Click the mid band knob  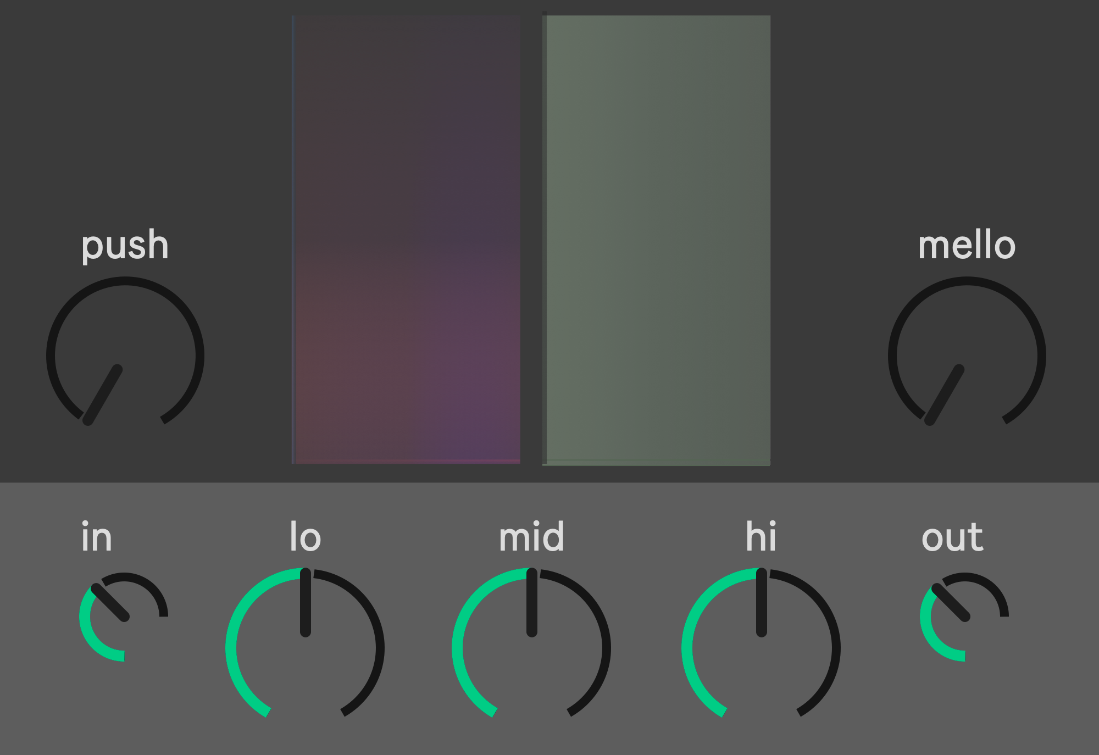click(x=531, y=648)
